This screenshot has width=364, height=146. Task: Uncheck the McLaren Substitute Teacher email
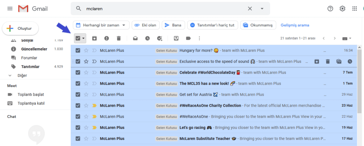(x=78, y=139)
